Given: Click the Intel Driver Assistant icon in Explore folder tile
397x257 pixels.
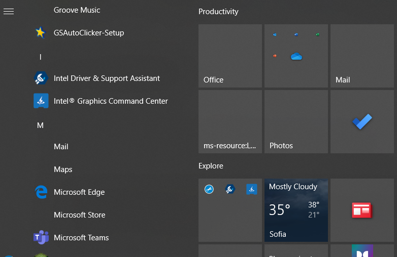Looking at the screenshot, I should tap(230, 189).
